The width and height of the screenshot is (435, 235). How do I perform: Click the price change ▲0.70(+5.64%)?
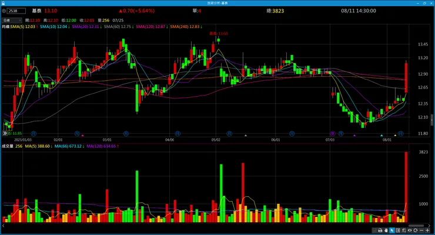(x=137, y=11)
